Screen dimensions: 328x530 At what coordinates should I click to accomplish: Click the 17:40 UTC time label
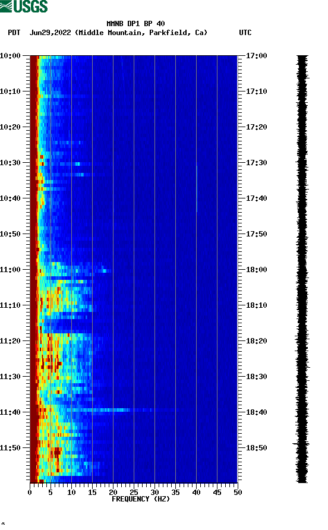256,198
